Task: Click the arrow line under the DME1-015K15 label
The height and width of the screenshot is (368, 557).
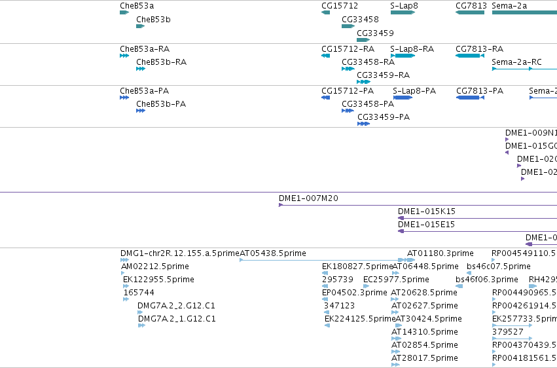Action: click(x=477, y=218)
